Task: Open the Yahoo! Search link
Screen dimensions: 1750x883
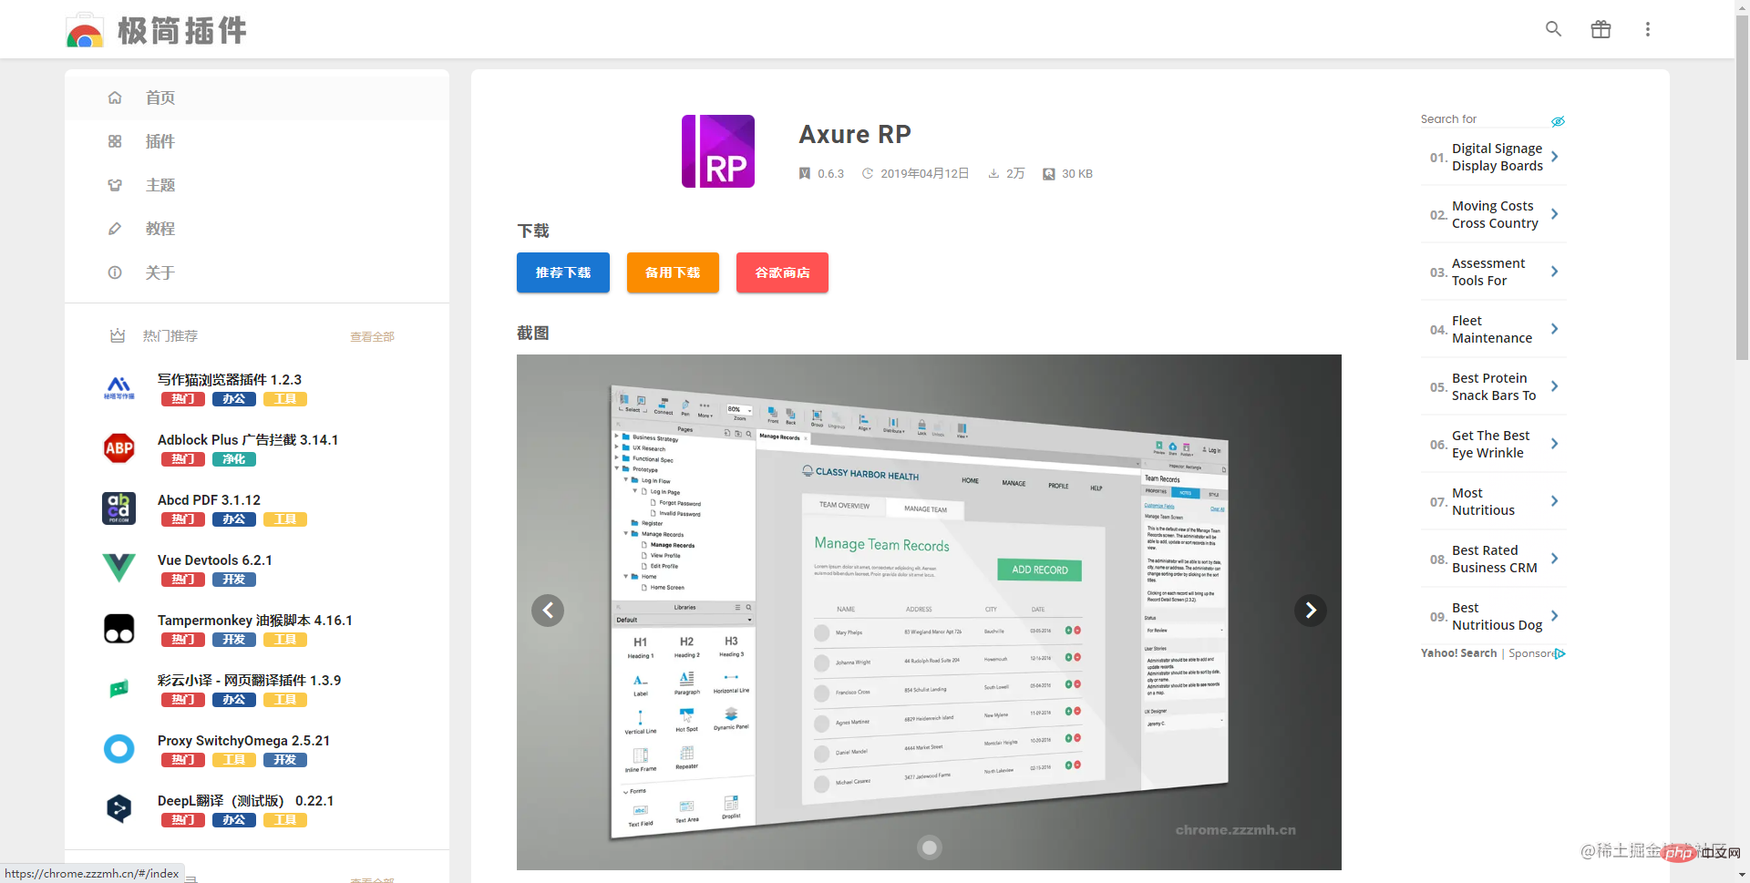Action: tap(1458, 653)
